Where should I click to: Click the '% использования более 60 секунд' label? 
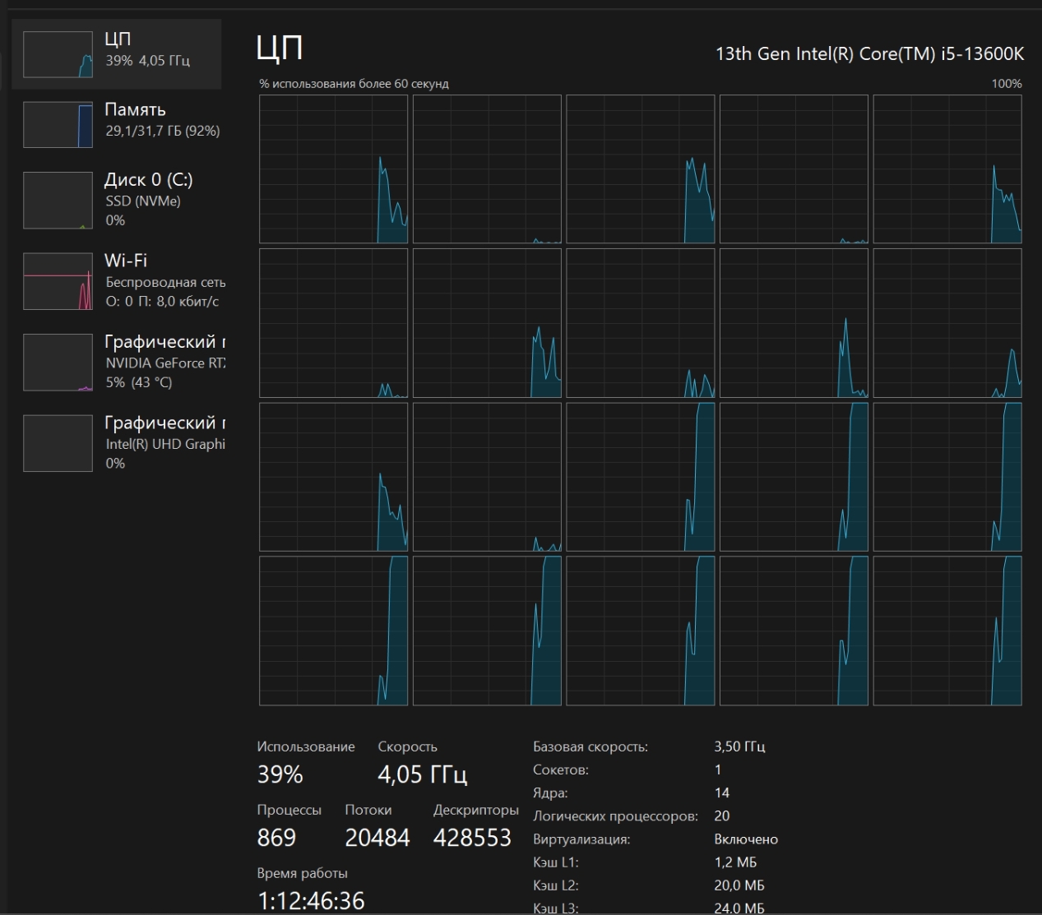pos(354,84)
